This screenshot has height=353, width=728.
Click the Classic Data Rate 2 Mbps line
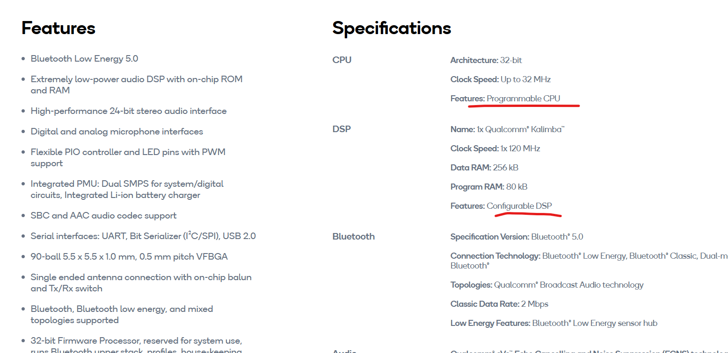pos(499,304)
